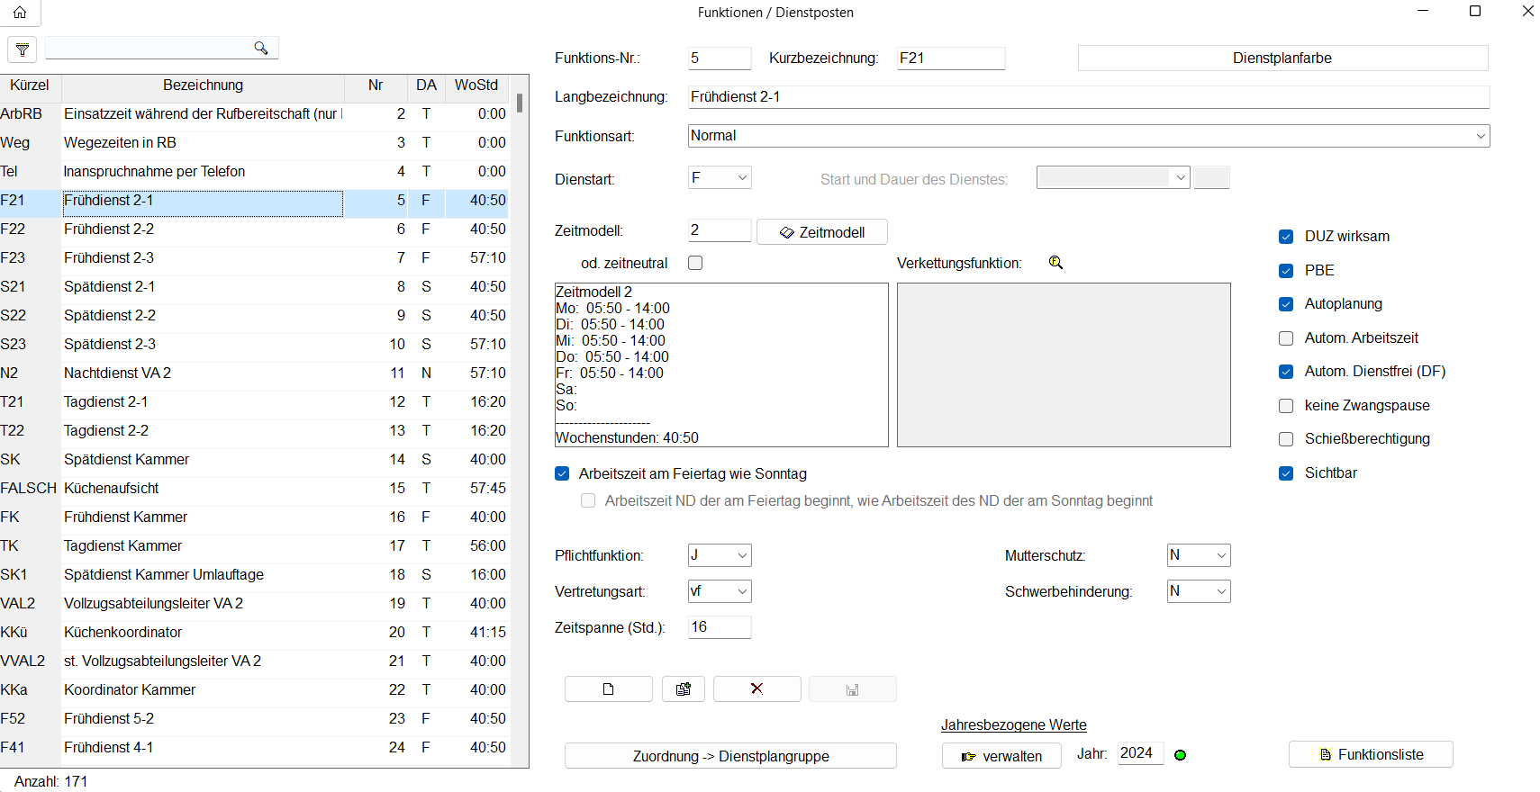
Task: Click the green status dot beside Jahr
Action: [x=1180, y=755]
